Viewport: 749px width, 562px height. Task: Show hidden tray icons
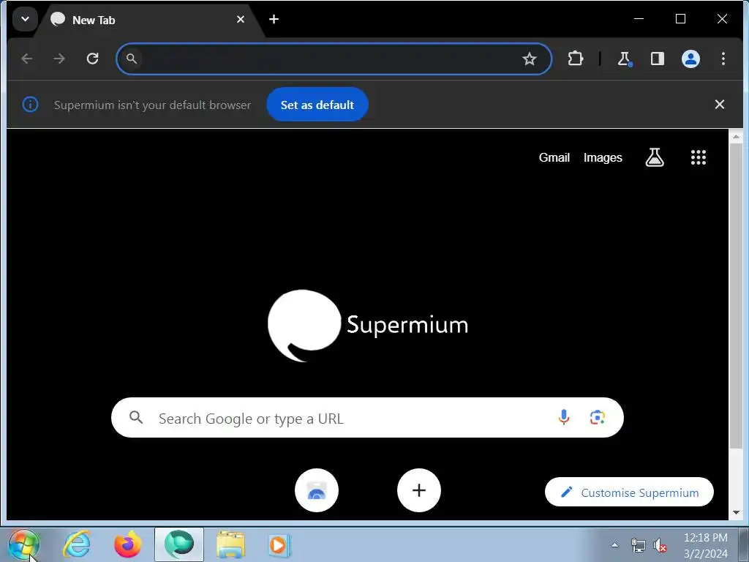(614, 544)
